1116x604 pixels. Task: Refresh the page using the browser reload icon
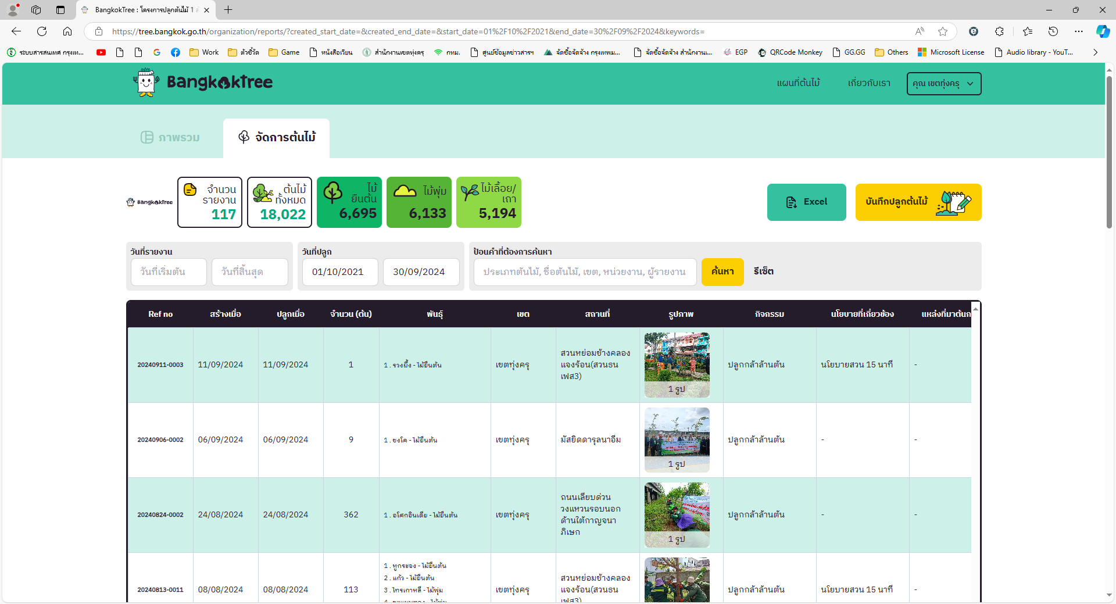pos(42,31)
